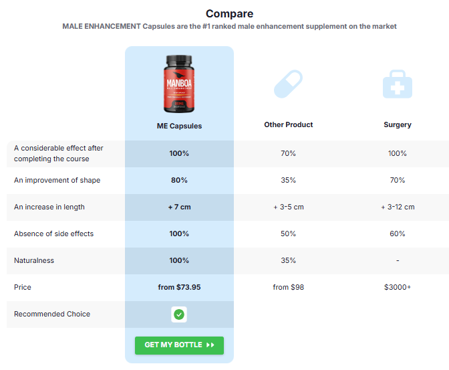Click the Naturalness row label

pos(34,260)
